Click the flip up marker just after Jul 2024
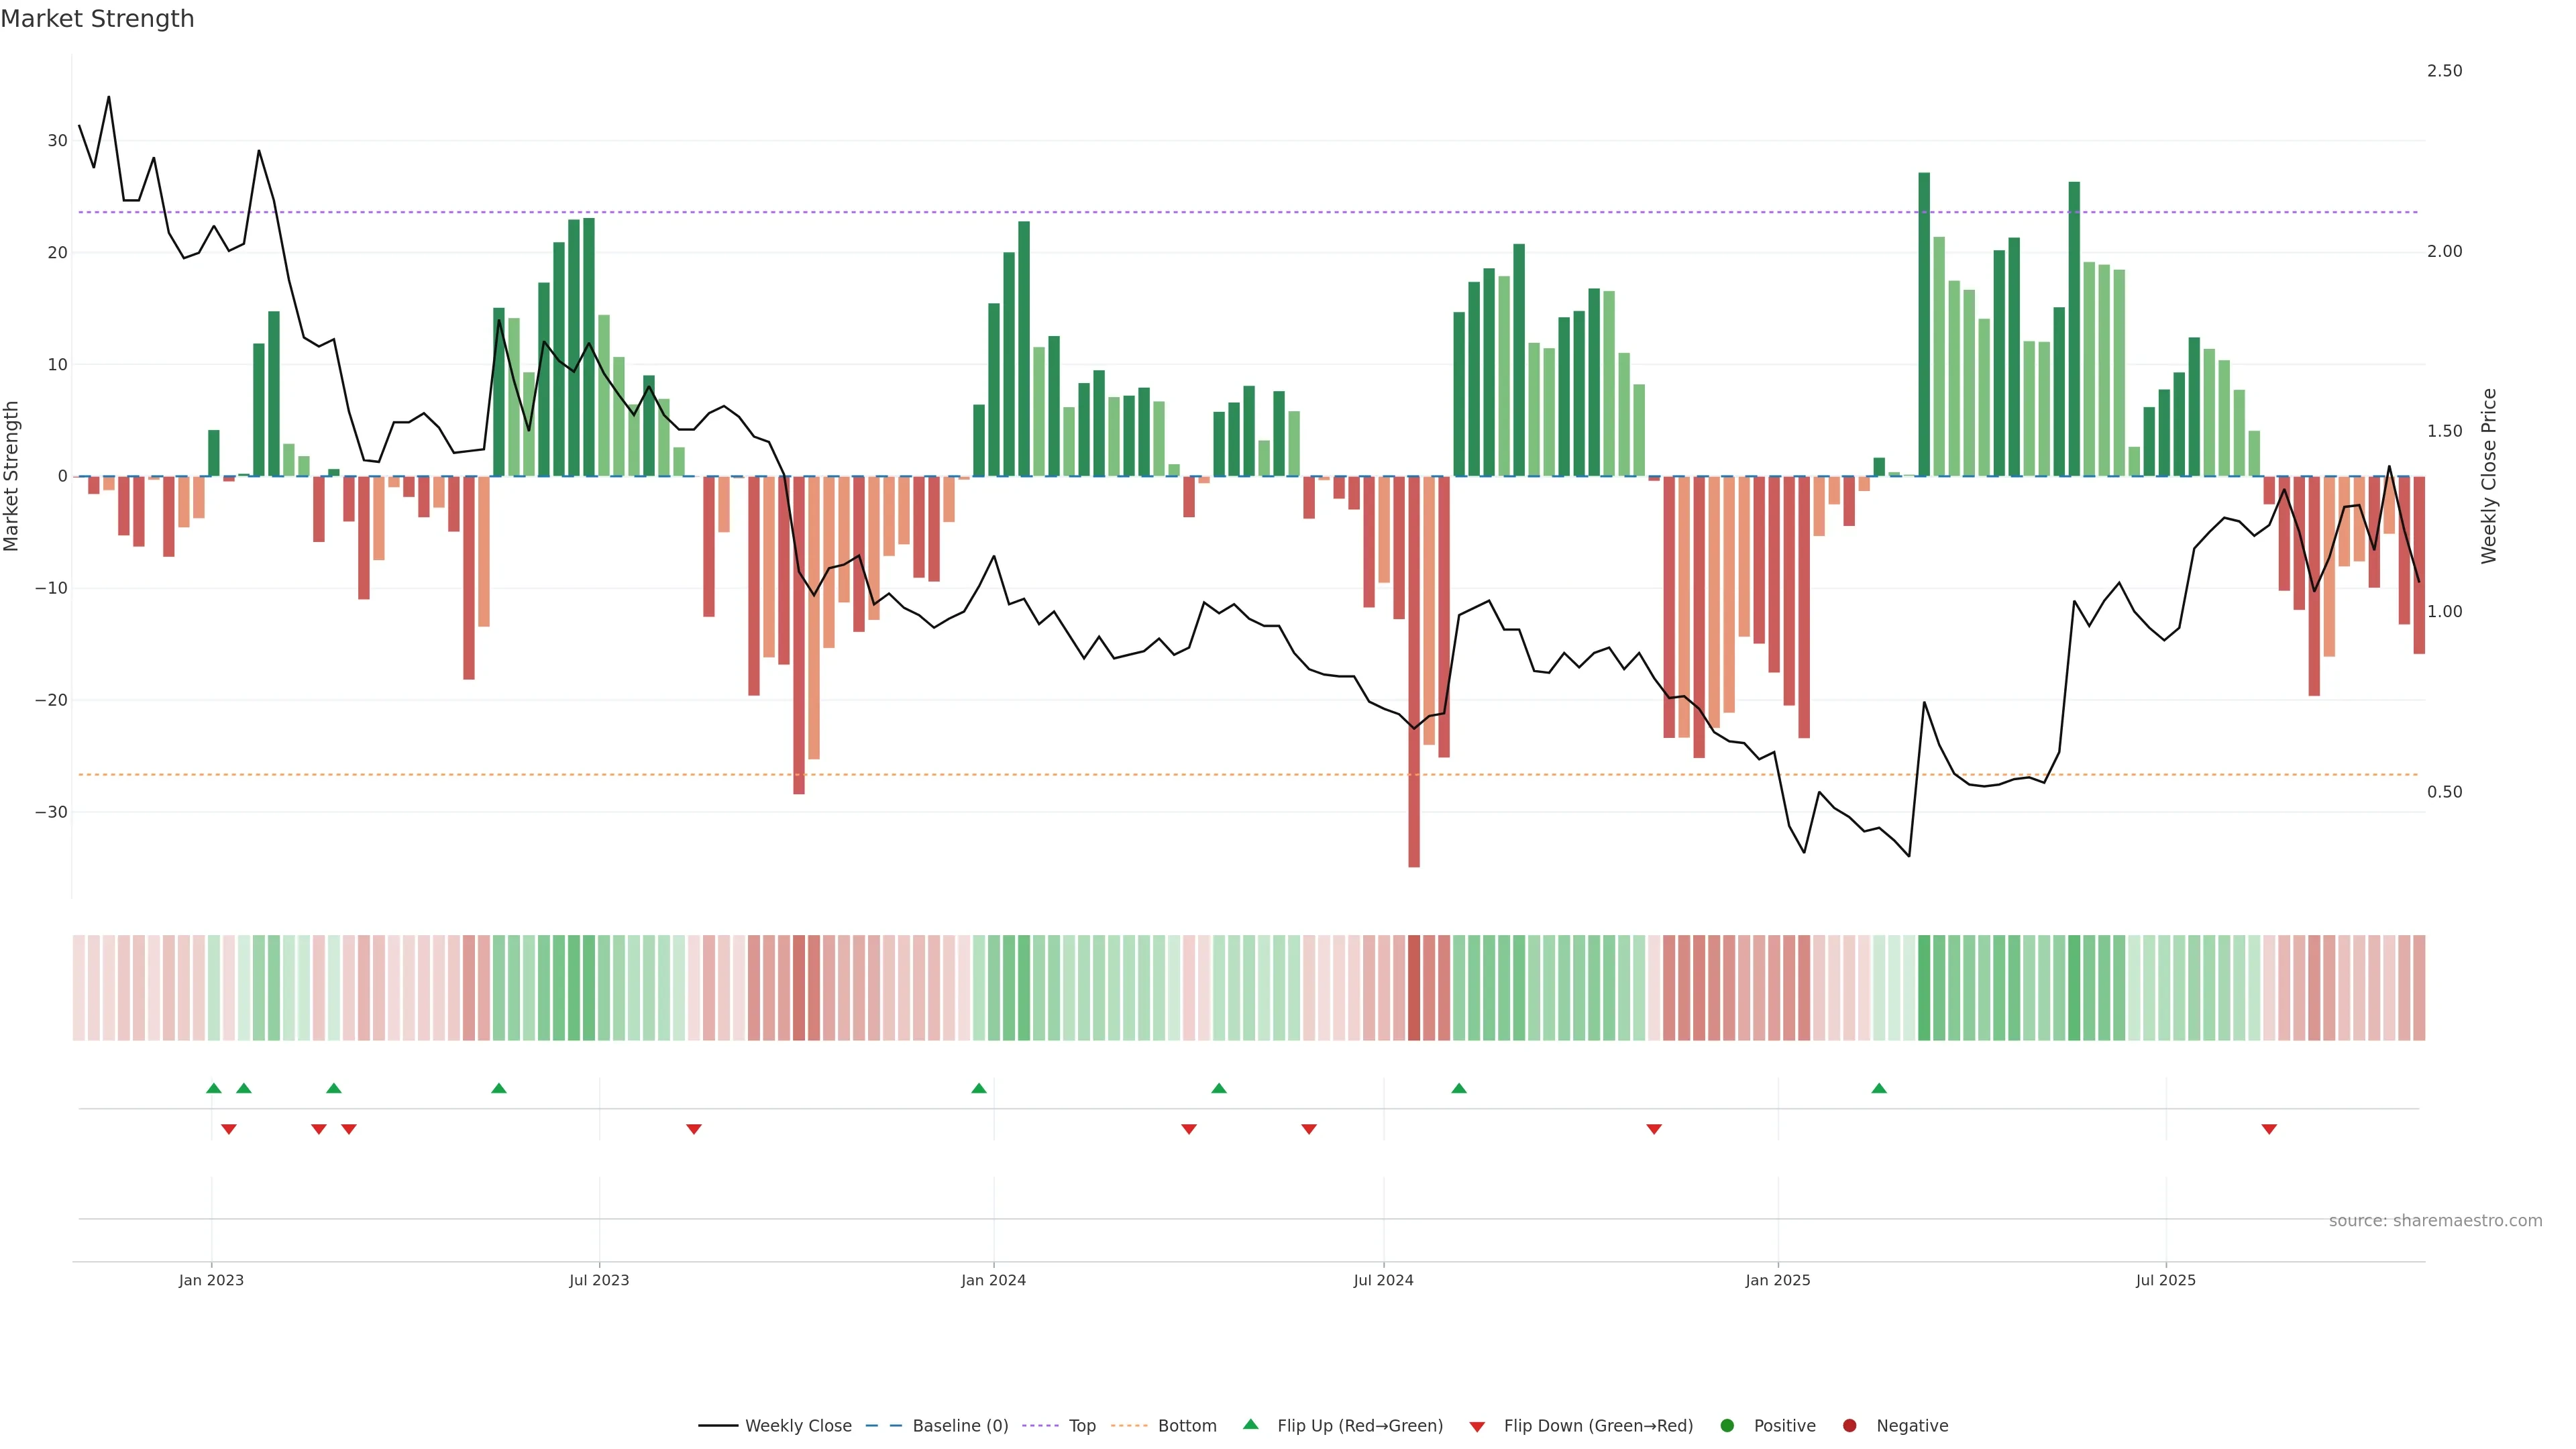The image size is (2576, 1449). pyautogui.click(x=1459, y=1088)
